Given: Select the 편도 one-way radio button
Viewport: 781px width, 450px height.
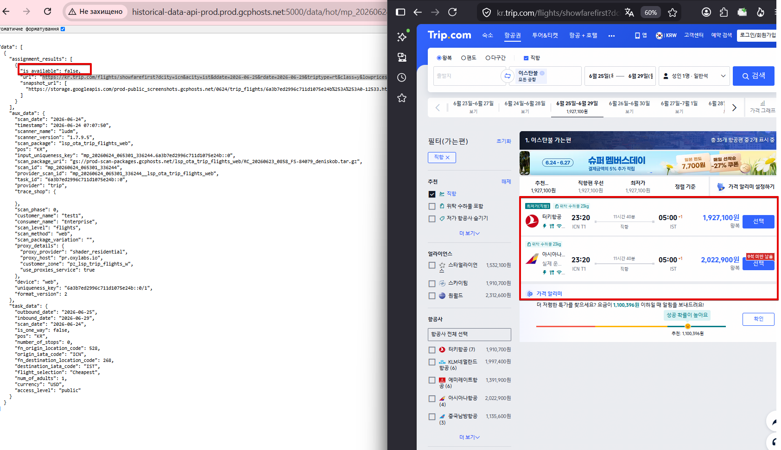Looking at the screenshot, I should (x=464, y=58).
